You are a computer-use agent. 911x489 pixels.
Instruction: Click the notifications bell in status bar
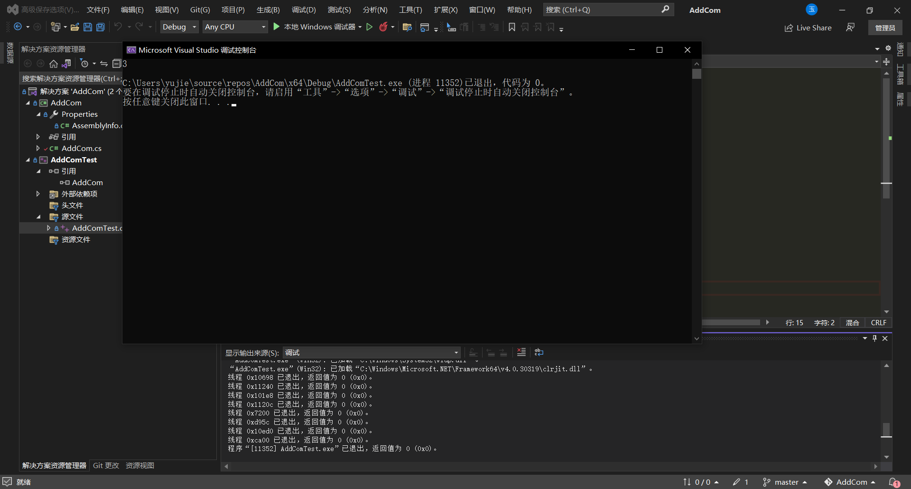pyautogui.click(x=894, y=482)
